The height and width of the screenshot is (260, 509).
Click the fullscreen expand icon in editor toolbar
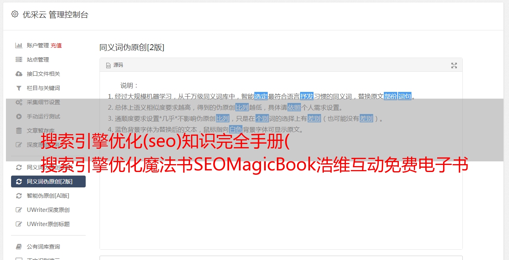(x=454, y=65)
